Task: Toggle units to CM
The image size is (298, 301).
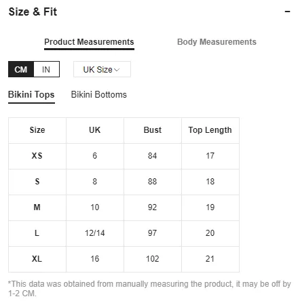Action: (21, 69)
